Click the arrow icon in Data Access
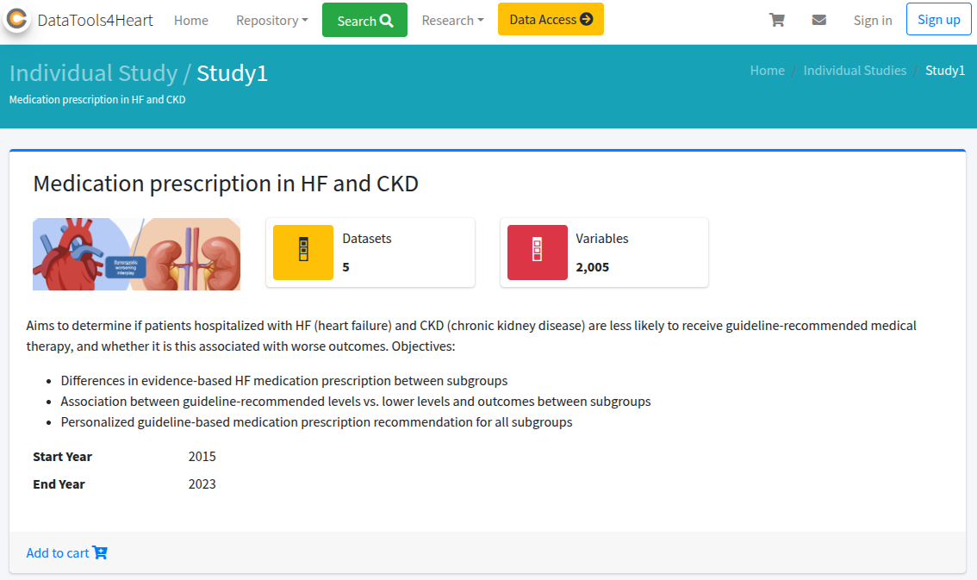 click(x=587, y=19)
